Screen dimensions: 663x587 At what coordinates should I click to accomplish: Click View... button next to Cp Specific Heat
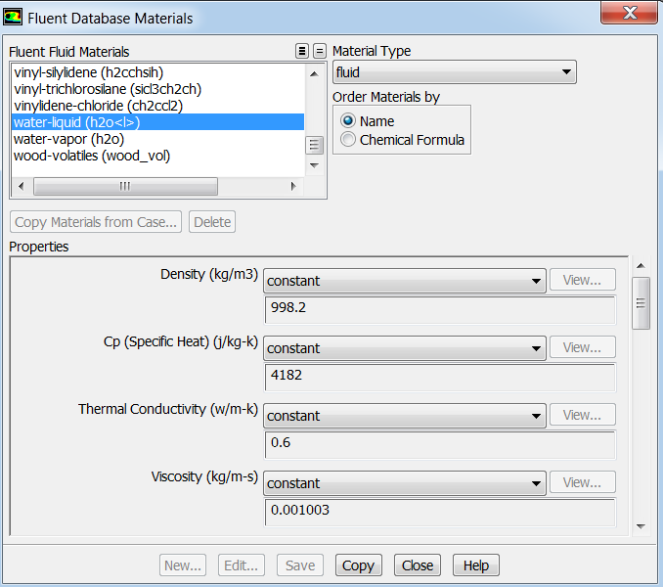pyautogui.click(x=583, y=347)
